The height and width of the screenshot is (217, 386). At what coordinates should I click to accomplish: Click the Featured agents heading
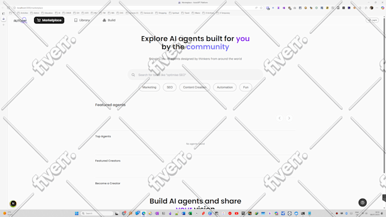pyautogui.click(x=110, y=105)
